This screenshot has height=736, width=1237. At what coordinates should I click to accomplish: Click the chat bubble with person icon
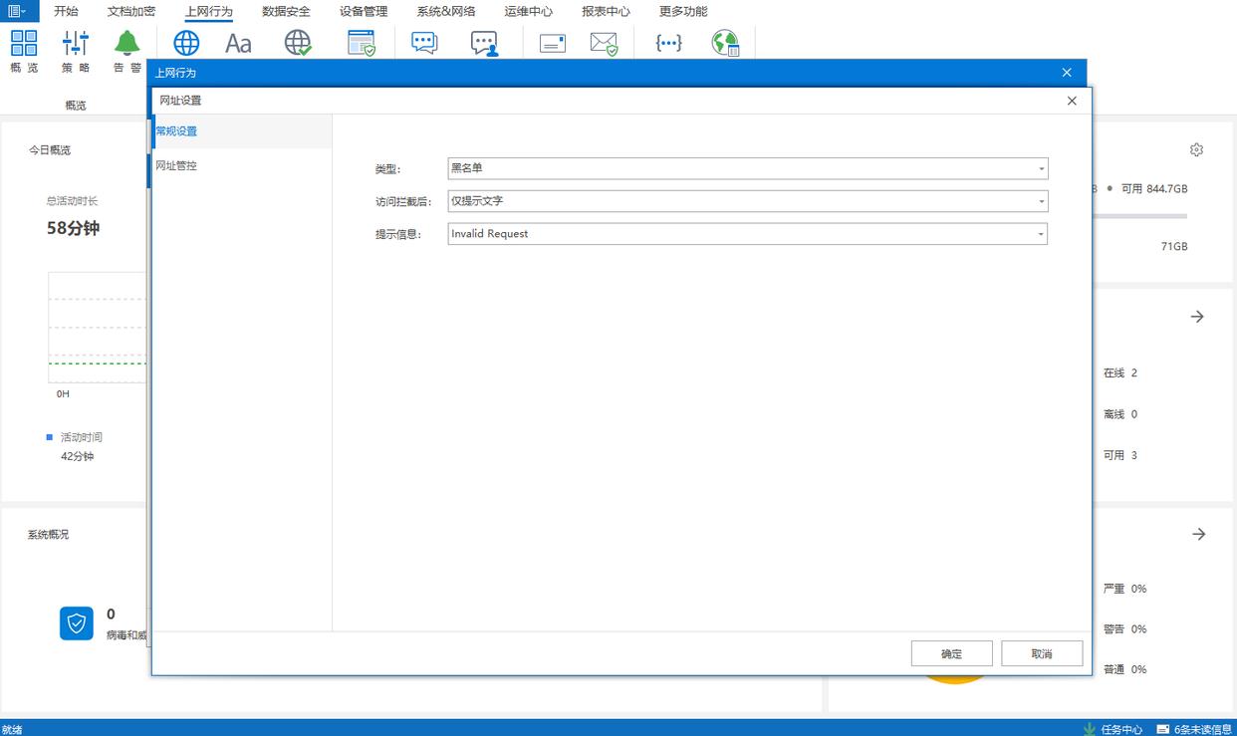(484, 43)
